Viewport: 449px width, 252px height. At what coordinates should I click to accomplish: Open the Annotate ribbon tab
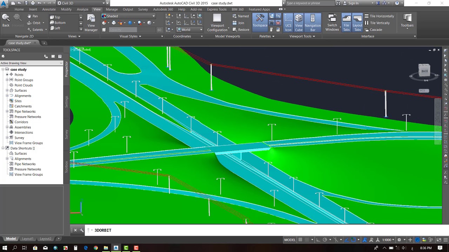pos(49,9)
